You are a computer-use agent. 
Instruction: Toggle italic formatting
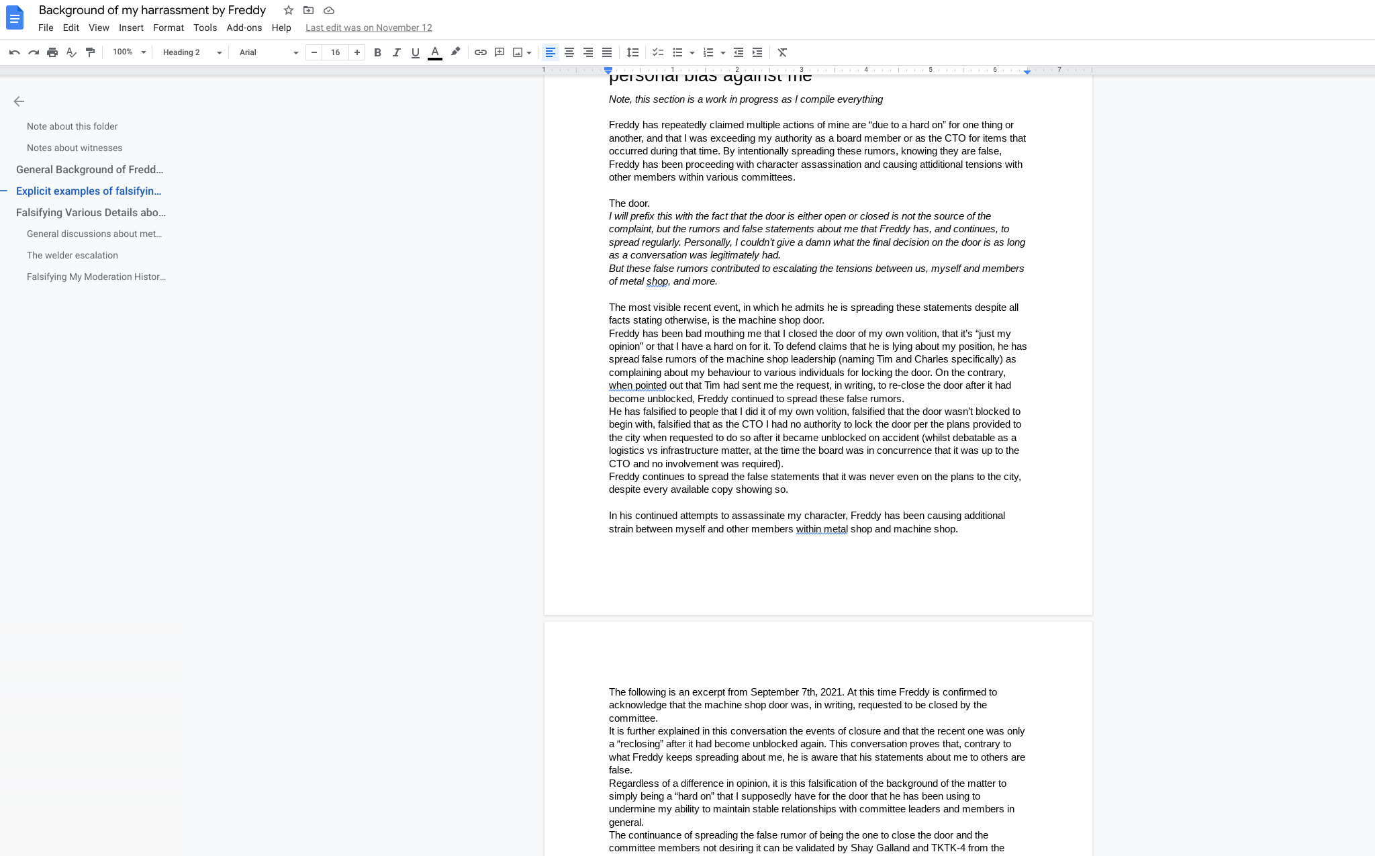pos(396,52)
